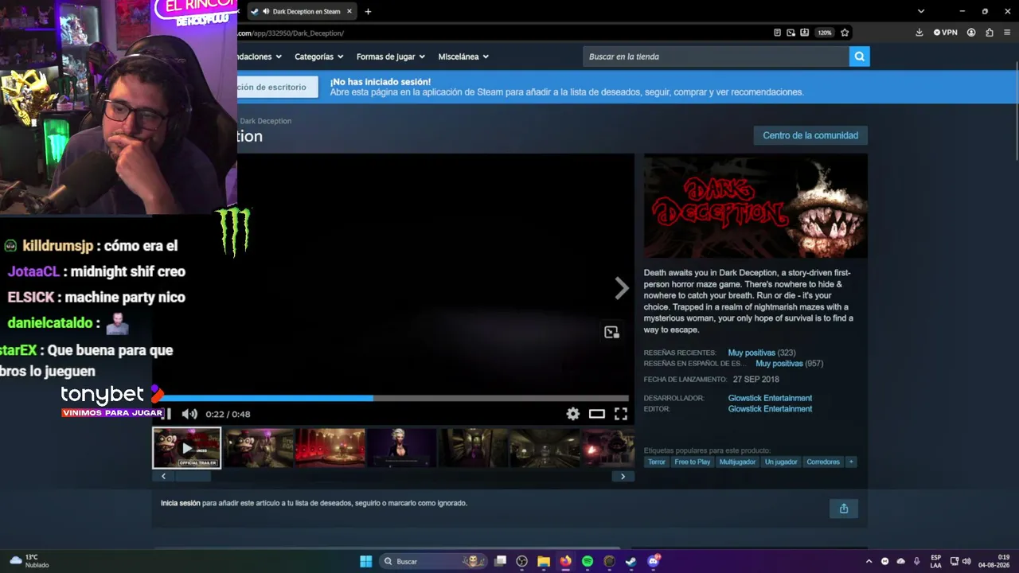Image resolution: width=1019 pixels, height=573 pixels.
Task: Select the red circular room screenshot thumbnail
Action: pos(330,447)
